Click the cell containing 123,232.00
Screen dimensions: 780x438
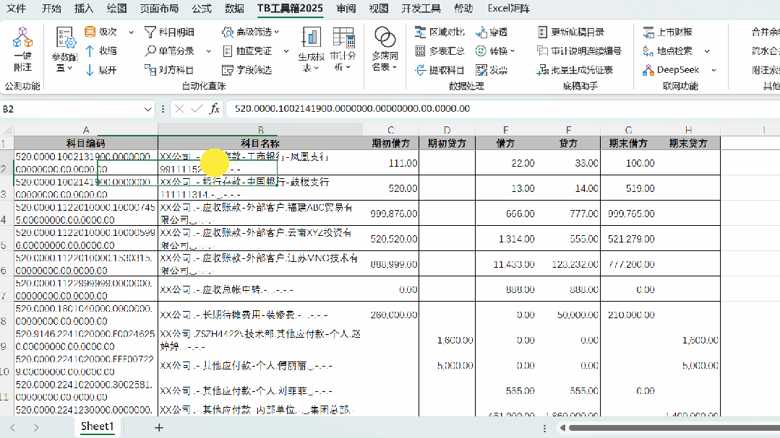coord(569,264)
